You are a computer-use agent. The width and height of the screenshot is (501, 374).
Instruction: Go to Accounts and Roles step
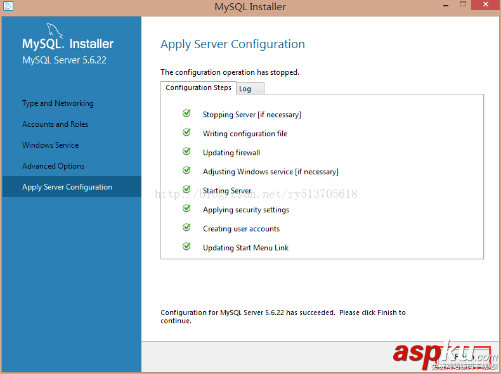(x=55, y=124)
